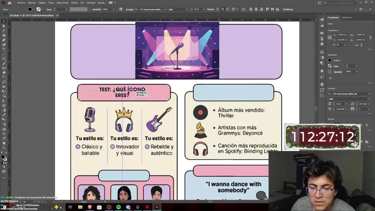375x211 pixels.
Task: Expand rotation angle dropdown in Transformar
Action: click(x=345, y=45)
